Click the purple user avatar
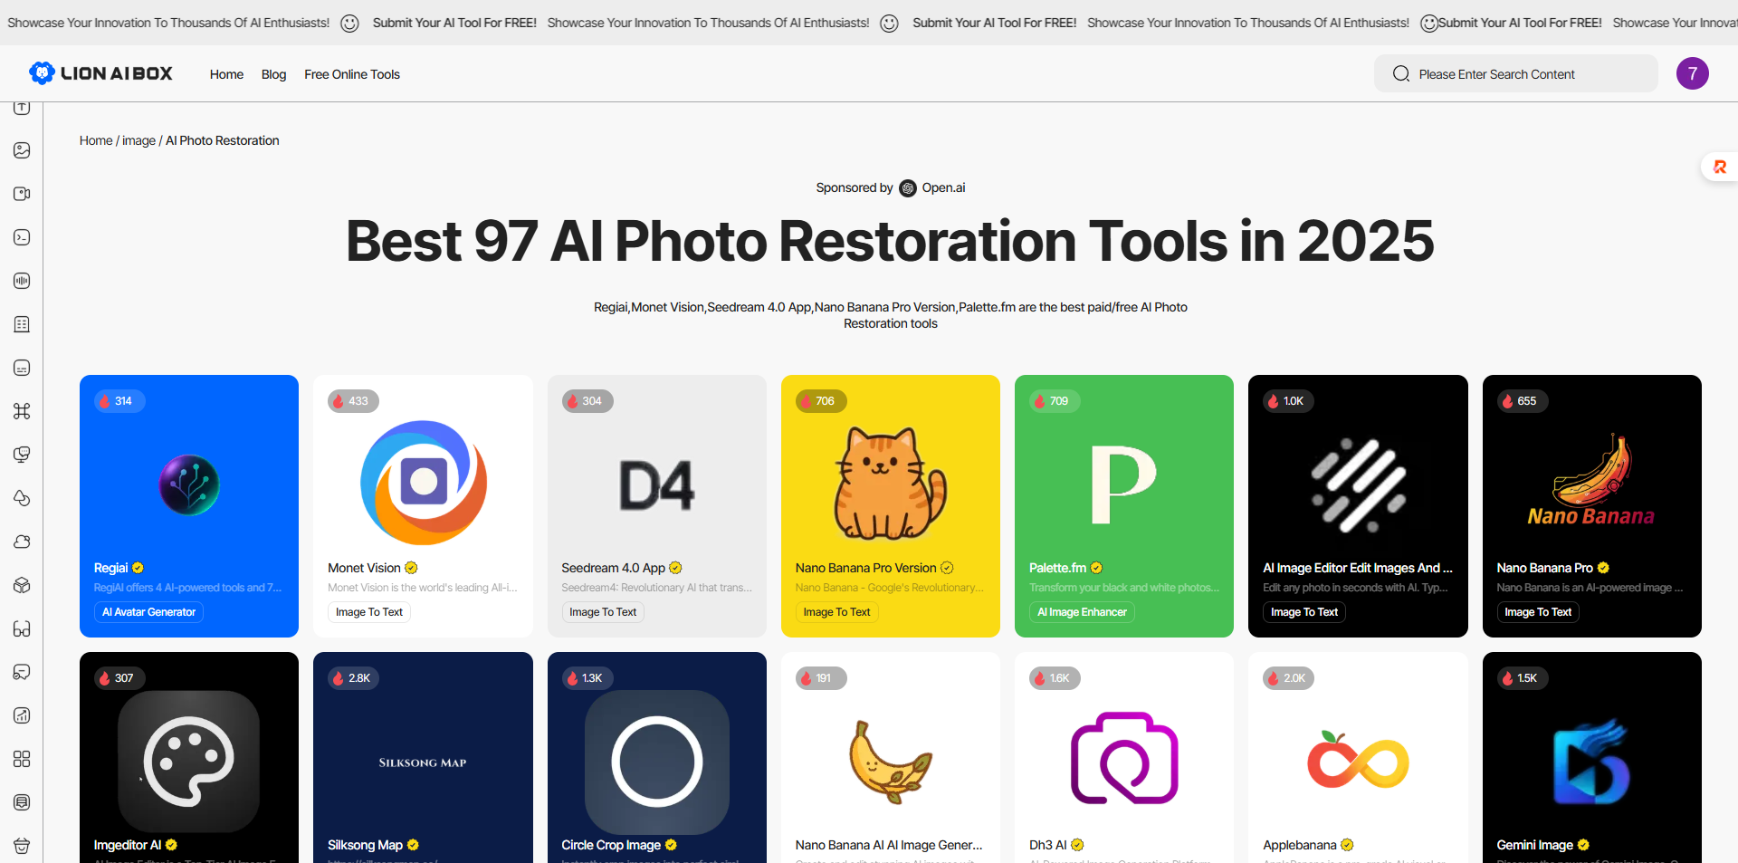1738x863 pixels. pyautogui.click(x=1692, y=73)
